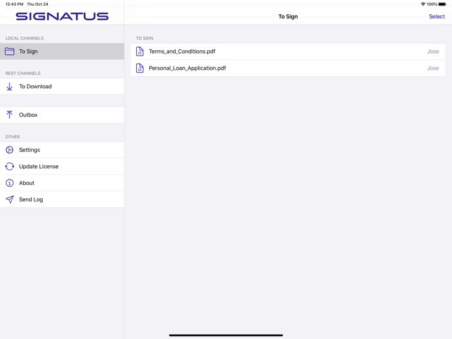Click the 12:43 PM clock

(x=14, y=4)
